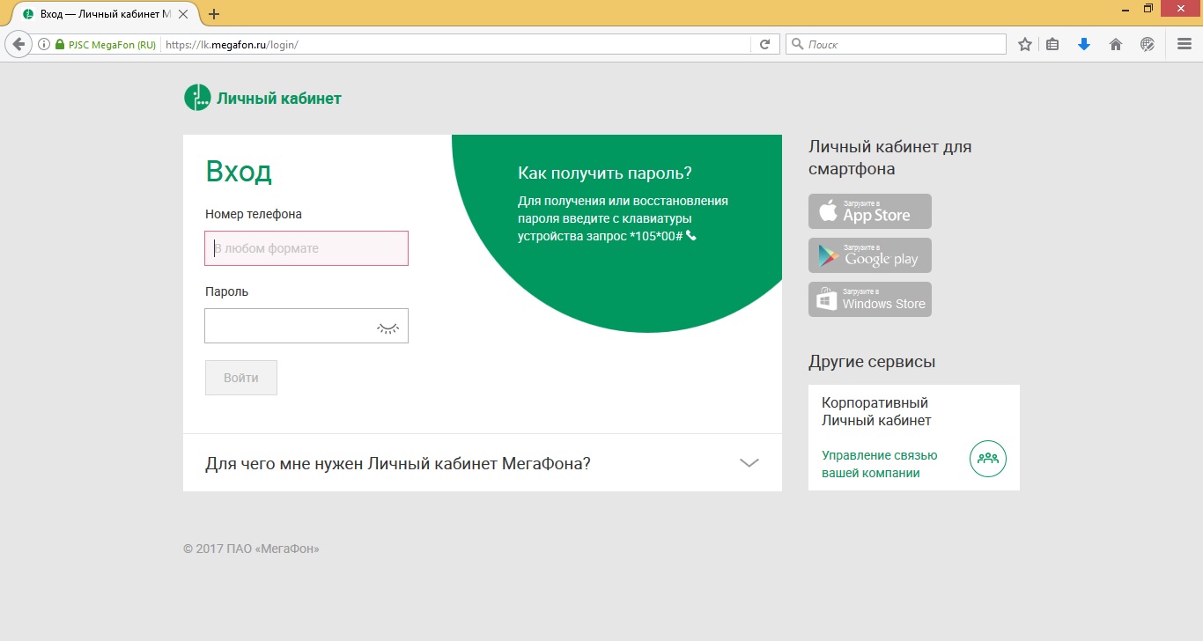This screenshot has width=1203, height=641.
Task: Click the corporate users group icon
Action: 987,459
